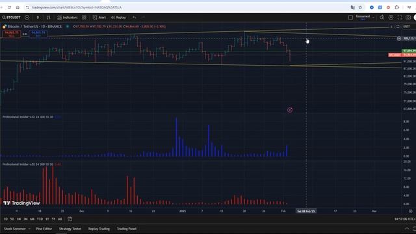Select the upper Professional Insider indicator label
Image resolution: width=416 pixels, height=234 pixels.
[x=28, y=117]
